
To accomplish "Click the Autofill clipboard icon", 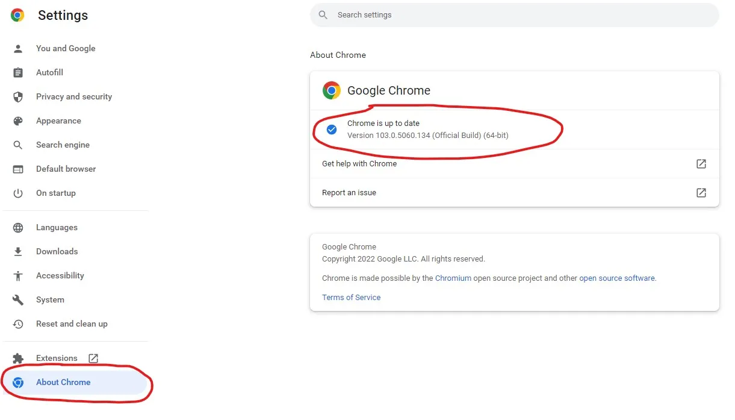I will tap(18, 73).
